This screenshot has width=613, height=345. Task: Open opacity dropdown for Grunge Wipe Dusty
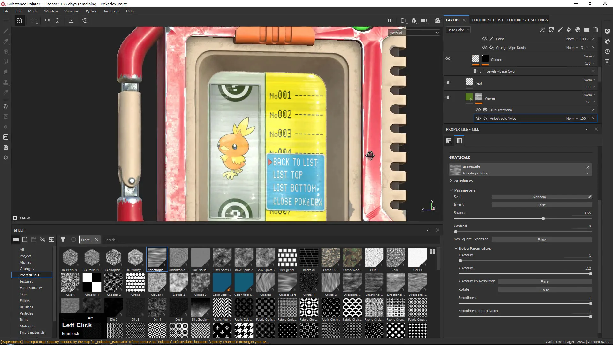click(x=585, y=48)
